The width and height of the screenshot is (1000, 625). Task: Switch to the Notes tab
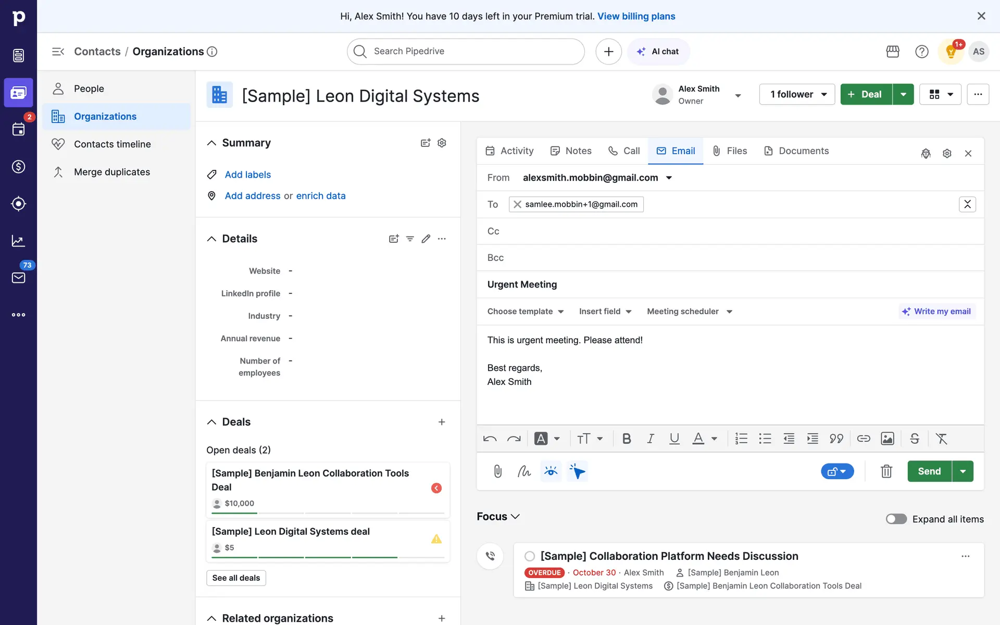(571, 151)
